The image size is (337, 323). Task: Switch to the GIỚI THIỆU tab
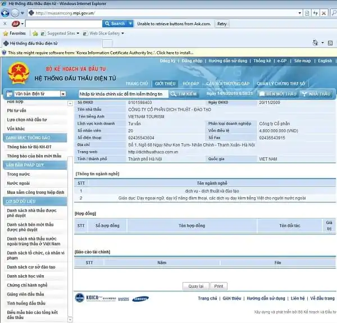pos(165,83)
